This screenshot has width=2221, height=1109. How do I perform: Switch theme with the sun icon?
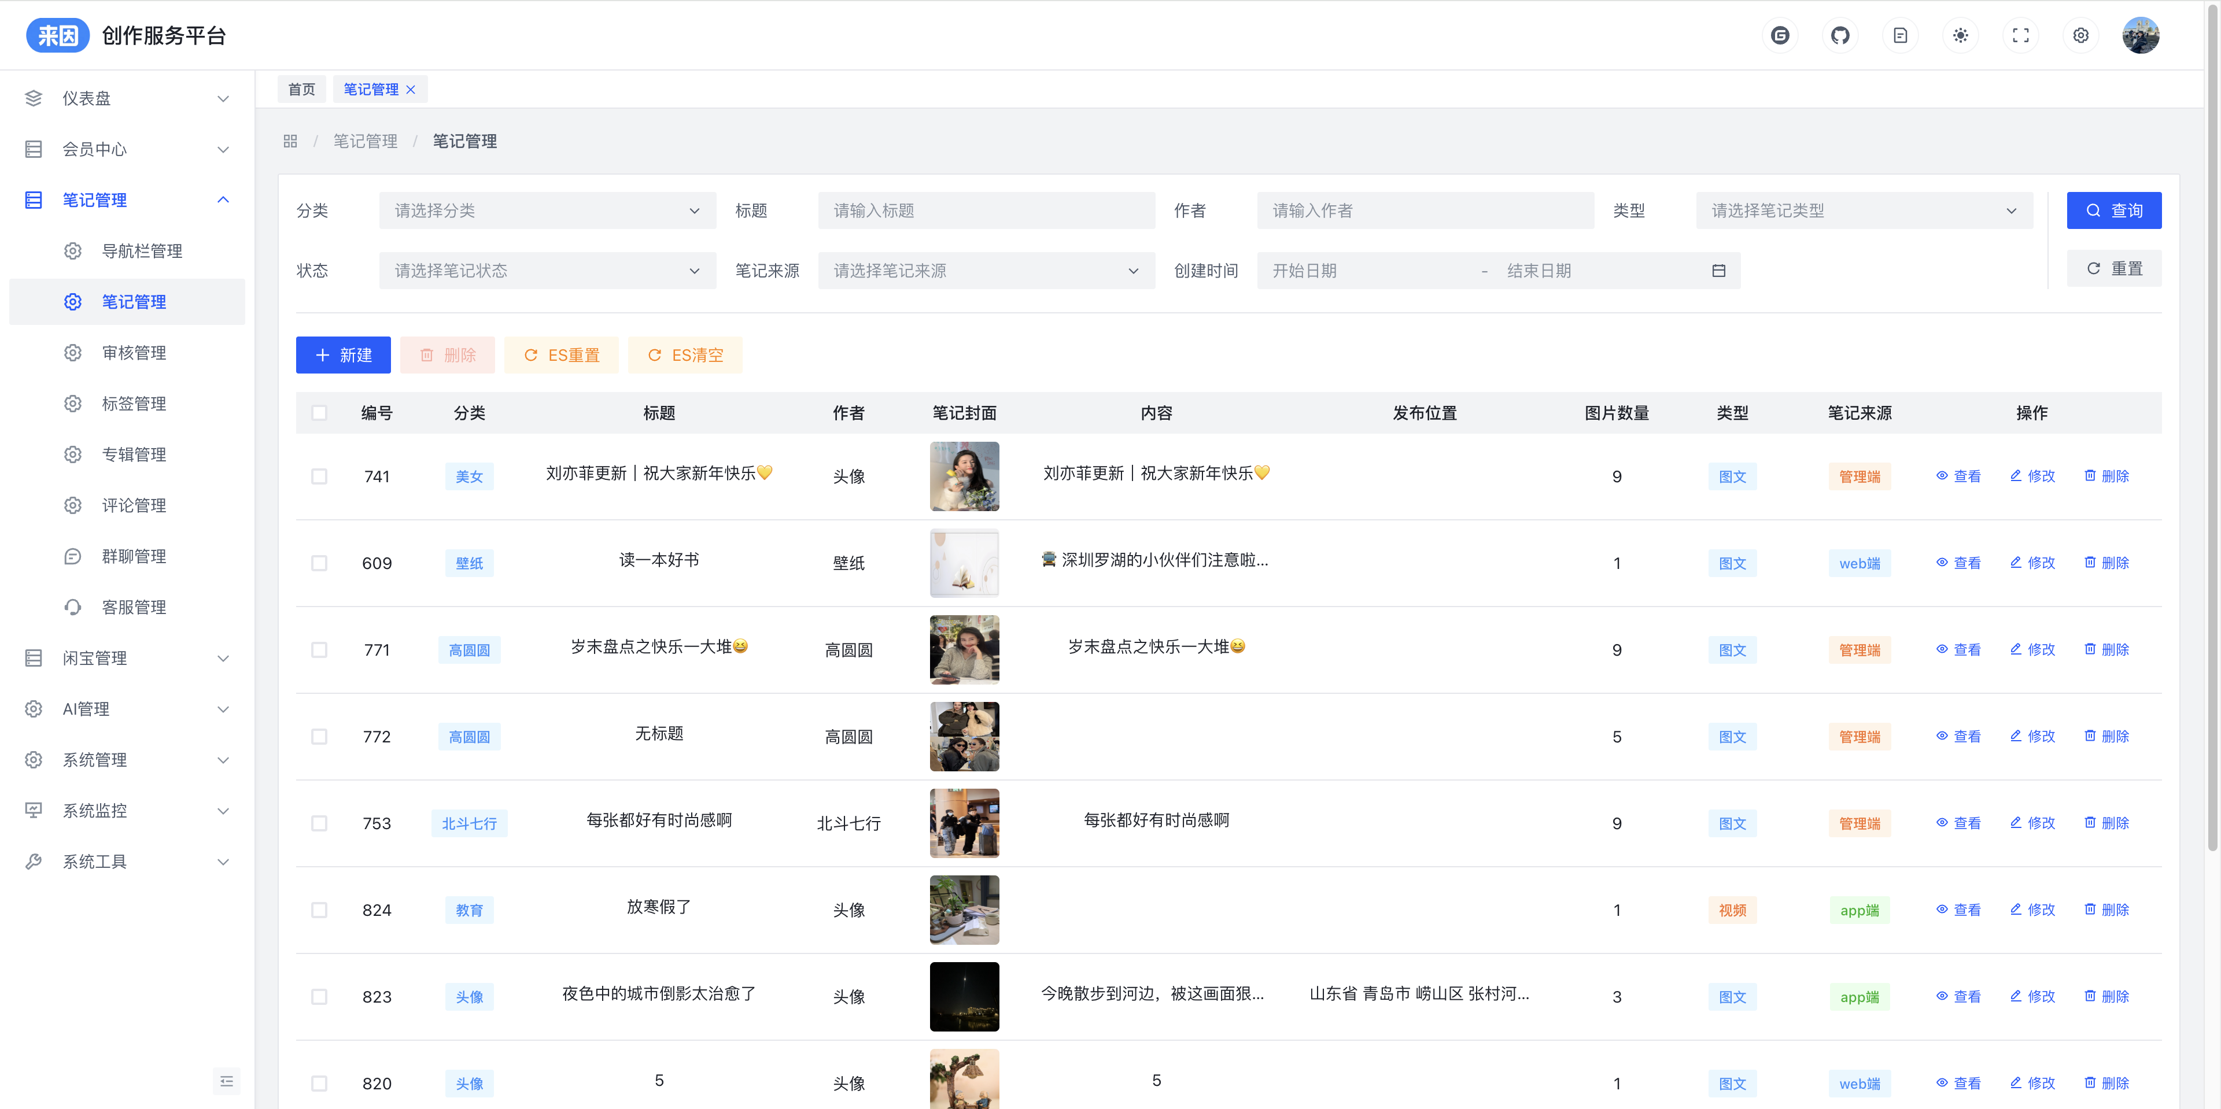pyautogui.click(x=1960, y=35)
